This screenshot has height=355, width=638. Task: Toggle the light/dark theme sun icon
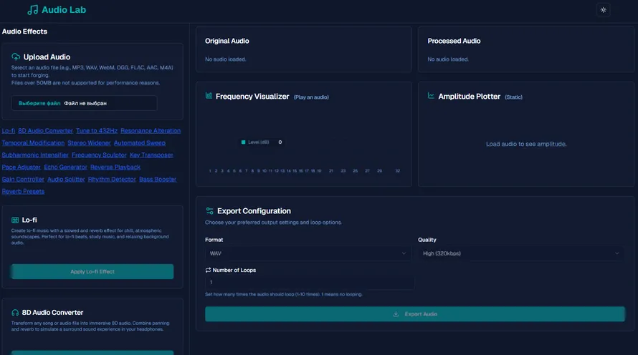pos(603,10)
